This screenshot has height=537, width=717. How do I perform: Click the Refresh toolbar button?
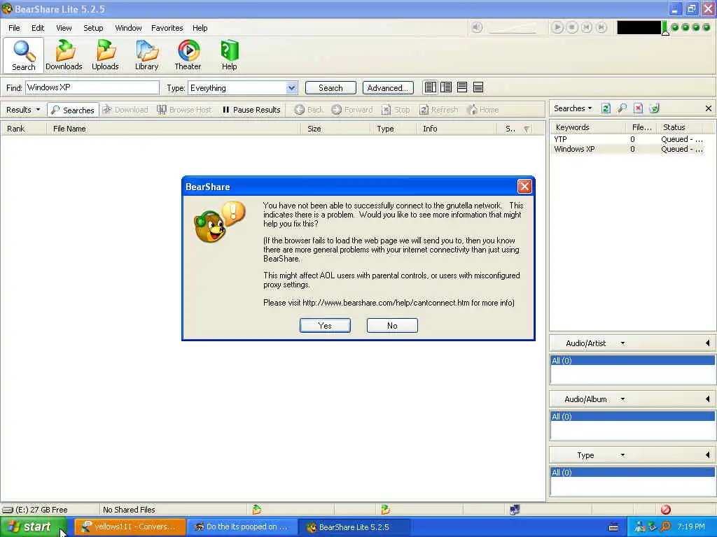click(438, 110)
